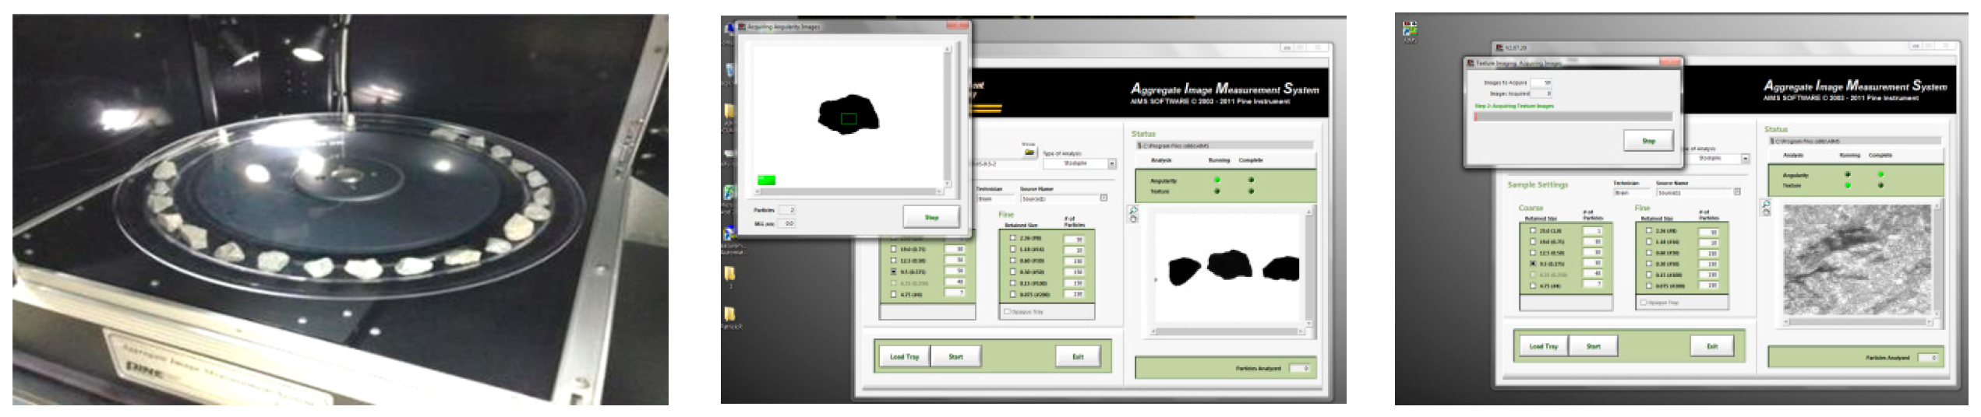Click Load Tray in the texture window

1542,346
